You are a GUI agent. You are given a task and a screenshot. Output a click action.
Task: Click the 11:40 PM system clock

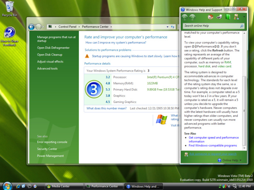(x=244, y=186)
